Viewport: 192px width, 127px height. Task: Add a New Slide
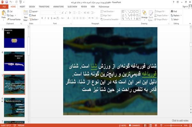click(26, 16)
